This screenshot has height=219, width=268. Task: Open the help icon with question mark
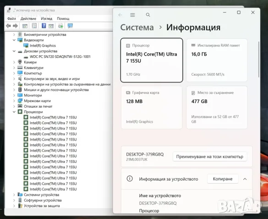(x=44, y=26)
